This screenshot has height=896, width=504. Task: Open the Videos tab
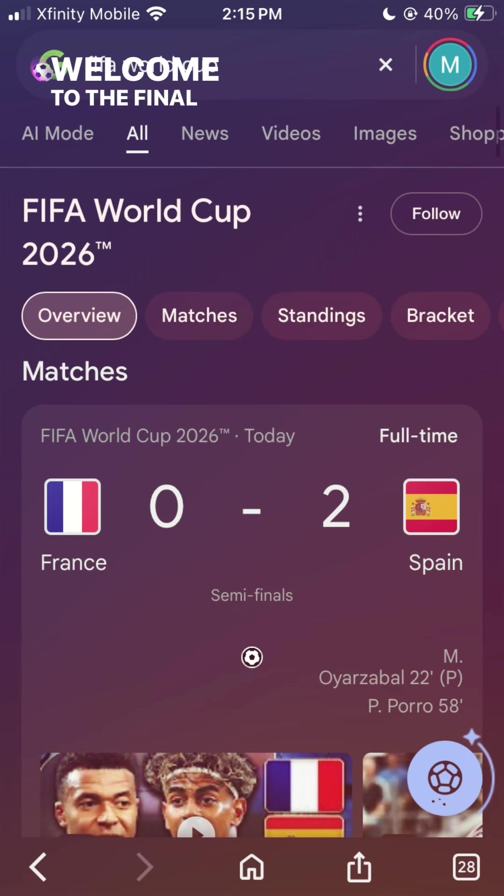coord(291,133)
